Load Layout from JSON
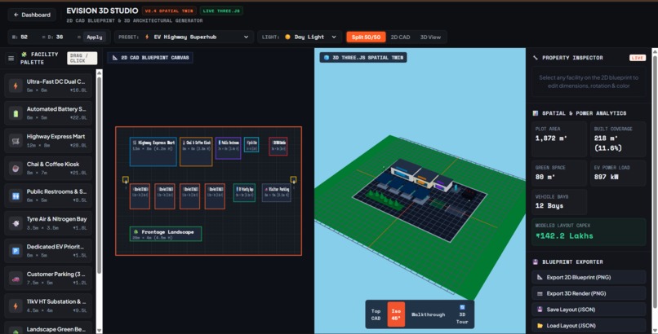Screen dimensions: 658x334 [x=589, y=326]
